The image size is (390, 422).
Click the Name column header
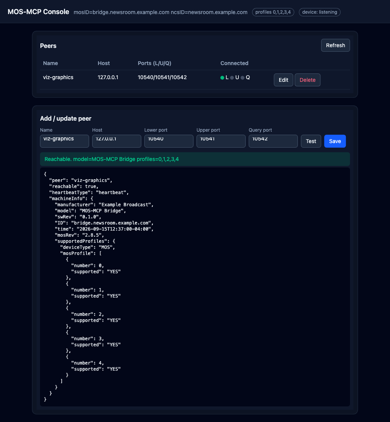pos(50,63)
